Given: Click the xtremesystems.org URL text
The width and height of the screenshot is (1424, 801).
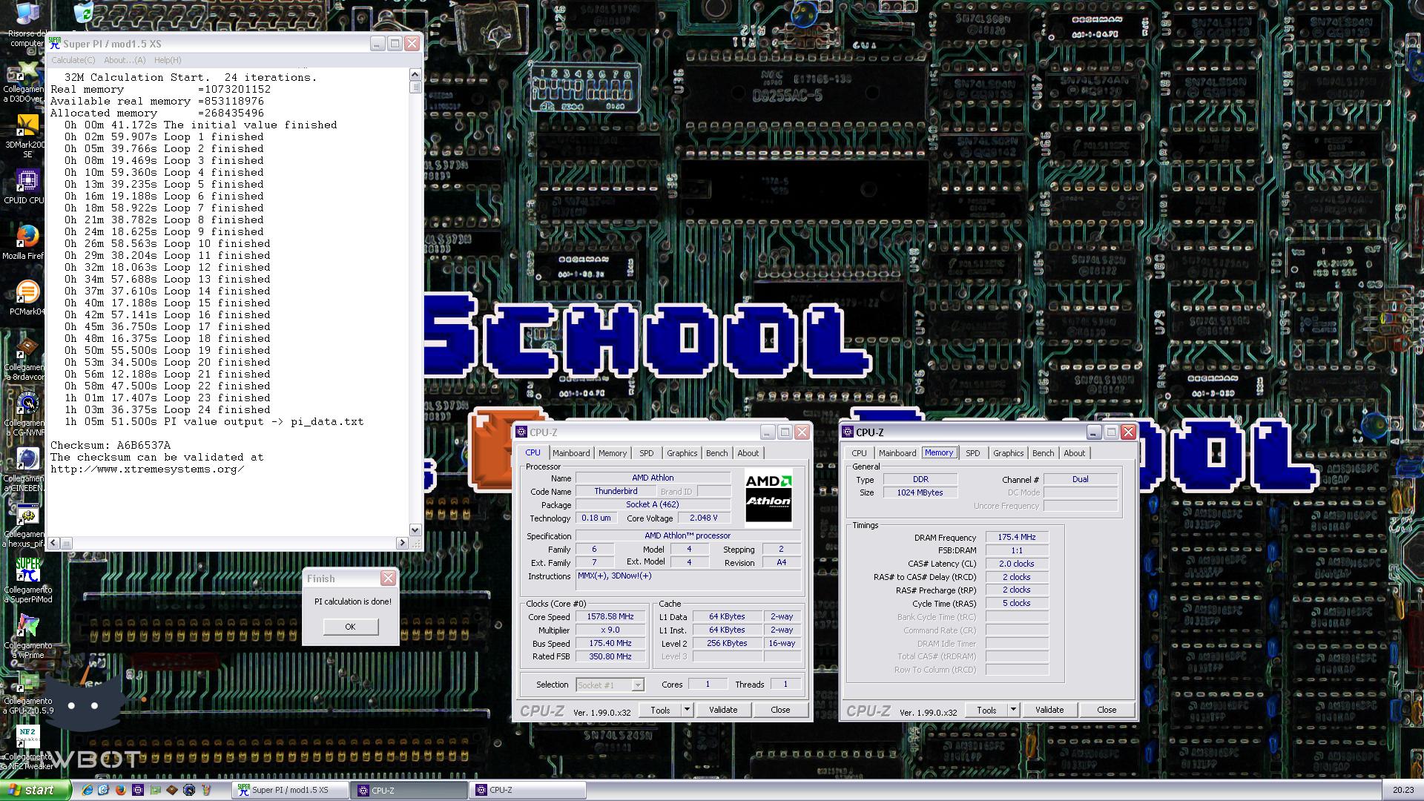Looking at the screenshot, I should click(147, 469).
